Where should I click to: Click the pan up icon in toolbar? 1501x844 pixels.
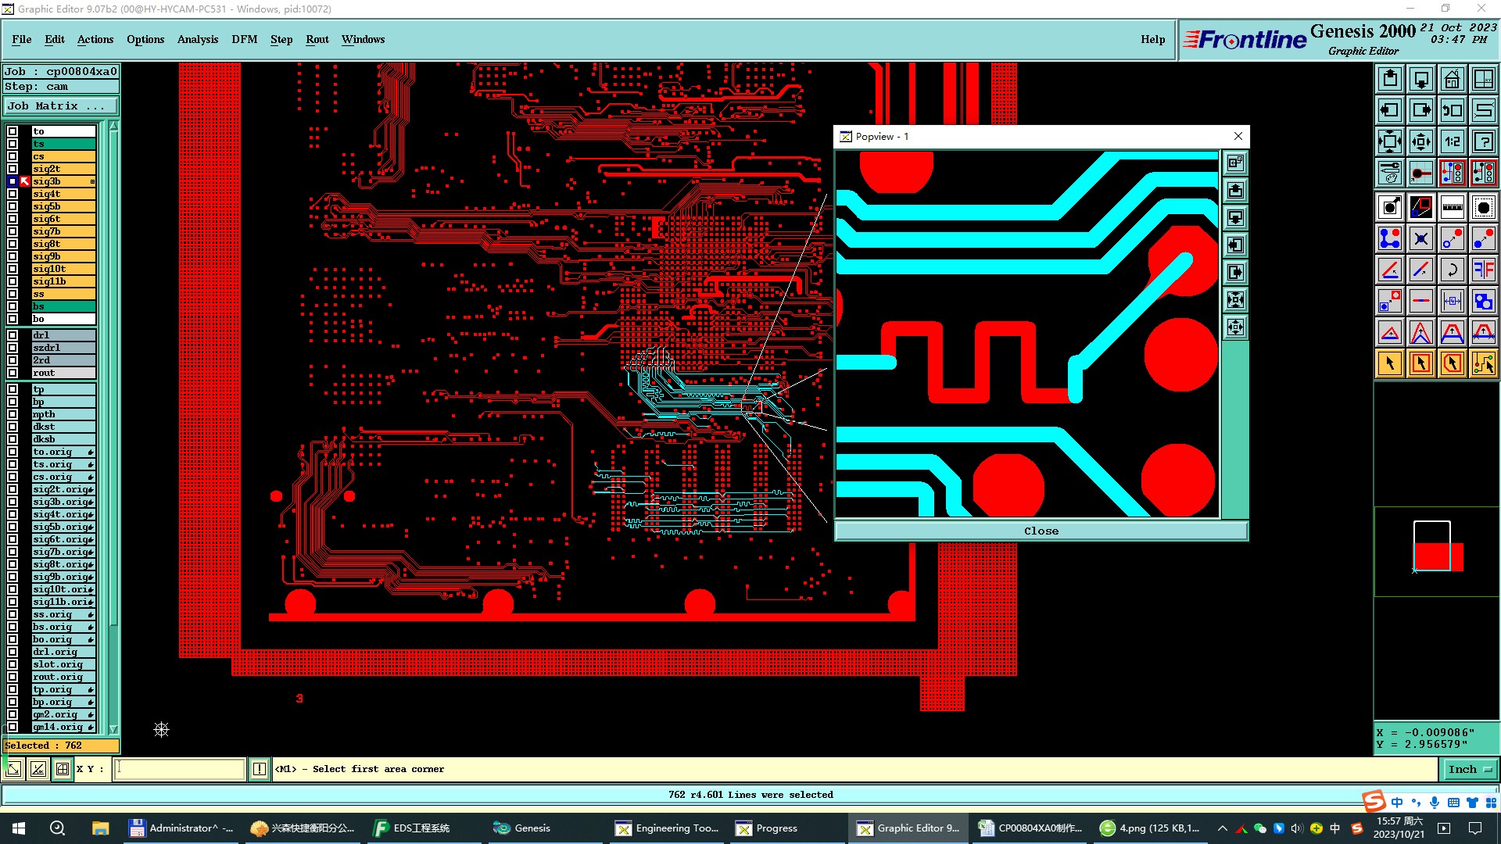1389,79
